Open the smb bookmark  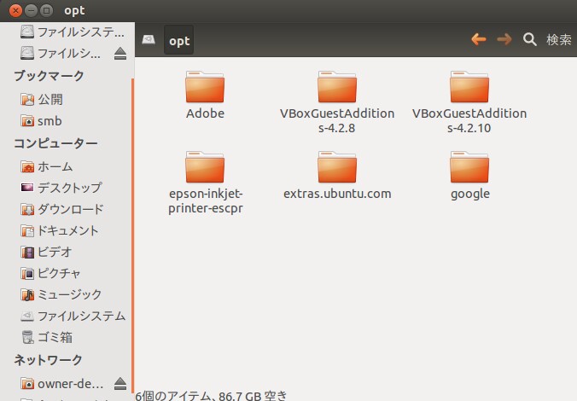[41, 120]
